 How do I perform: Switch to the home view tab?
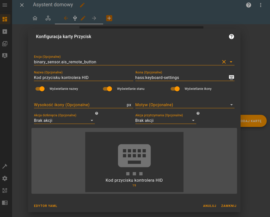[35, 18]
